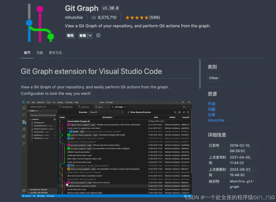Open the 仓库 repository link
The height and width of the screenshot is (202, 276).
[211, 115]
